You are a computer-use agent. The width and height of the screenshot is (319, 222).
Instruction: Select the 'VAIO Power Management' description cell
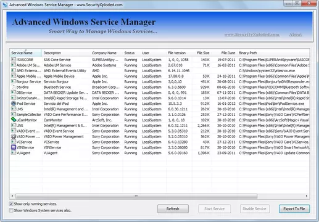pyautogui.click(x=64, y=136)
